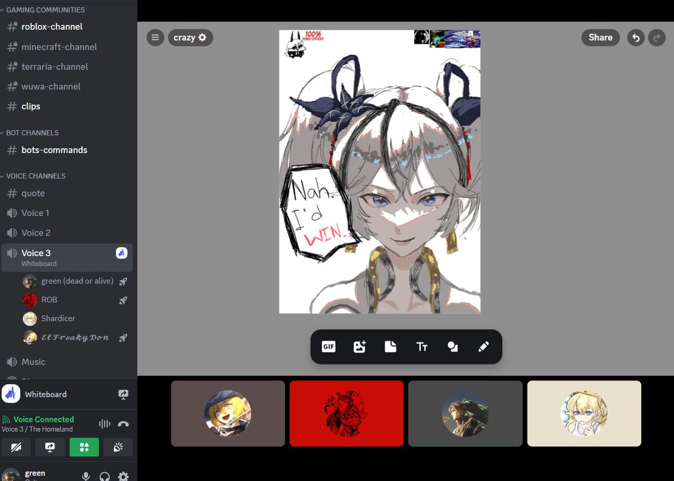Select the Text tool
This screenshot has height=481, width=674.
click(x=422, y=347)
